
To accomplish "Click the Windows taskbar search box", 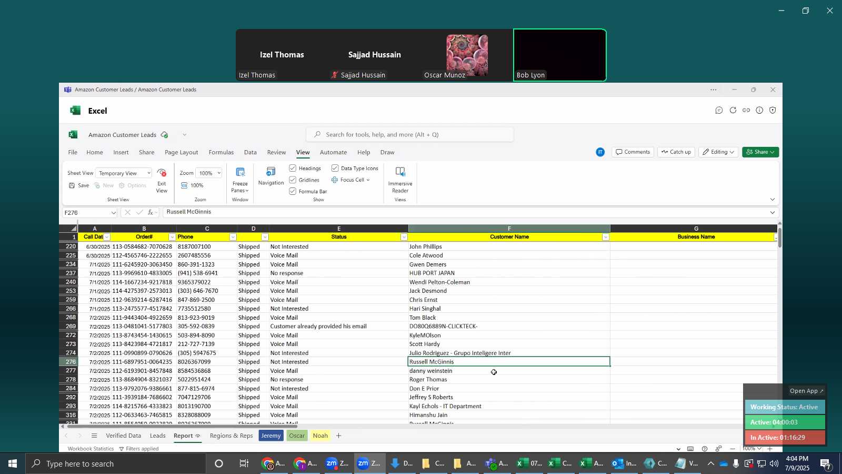I will (x=115, y=463).
